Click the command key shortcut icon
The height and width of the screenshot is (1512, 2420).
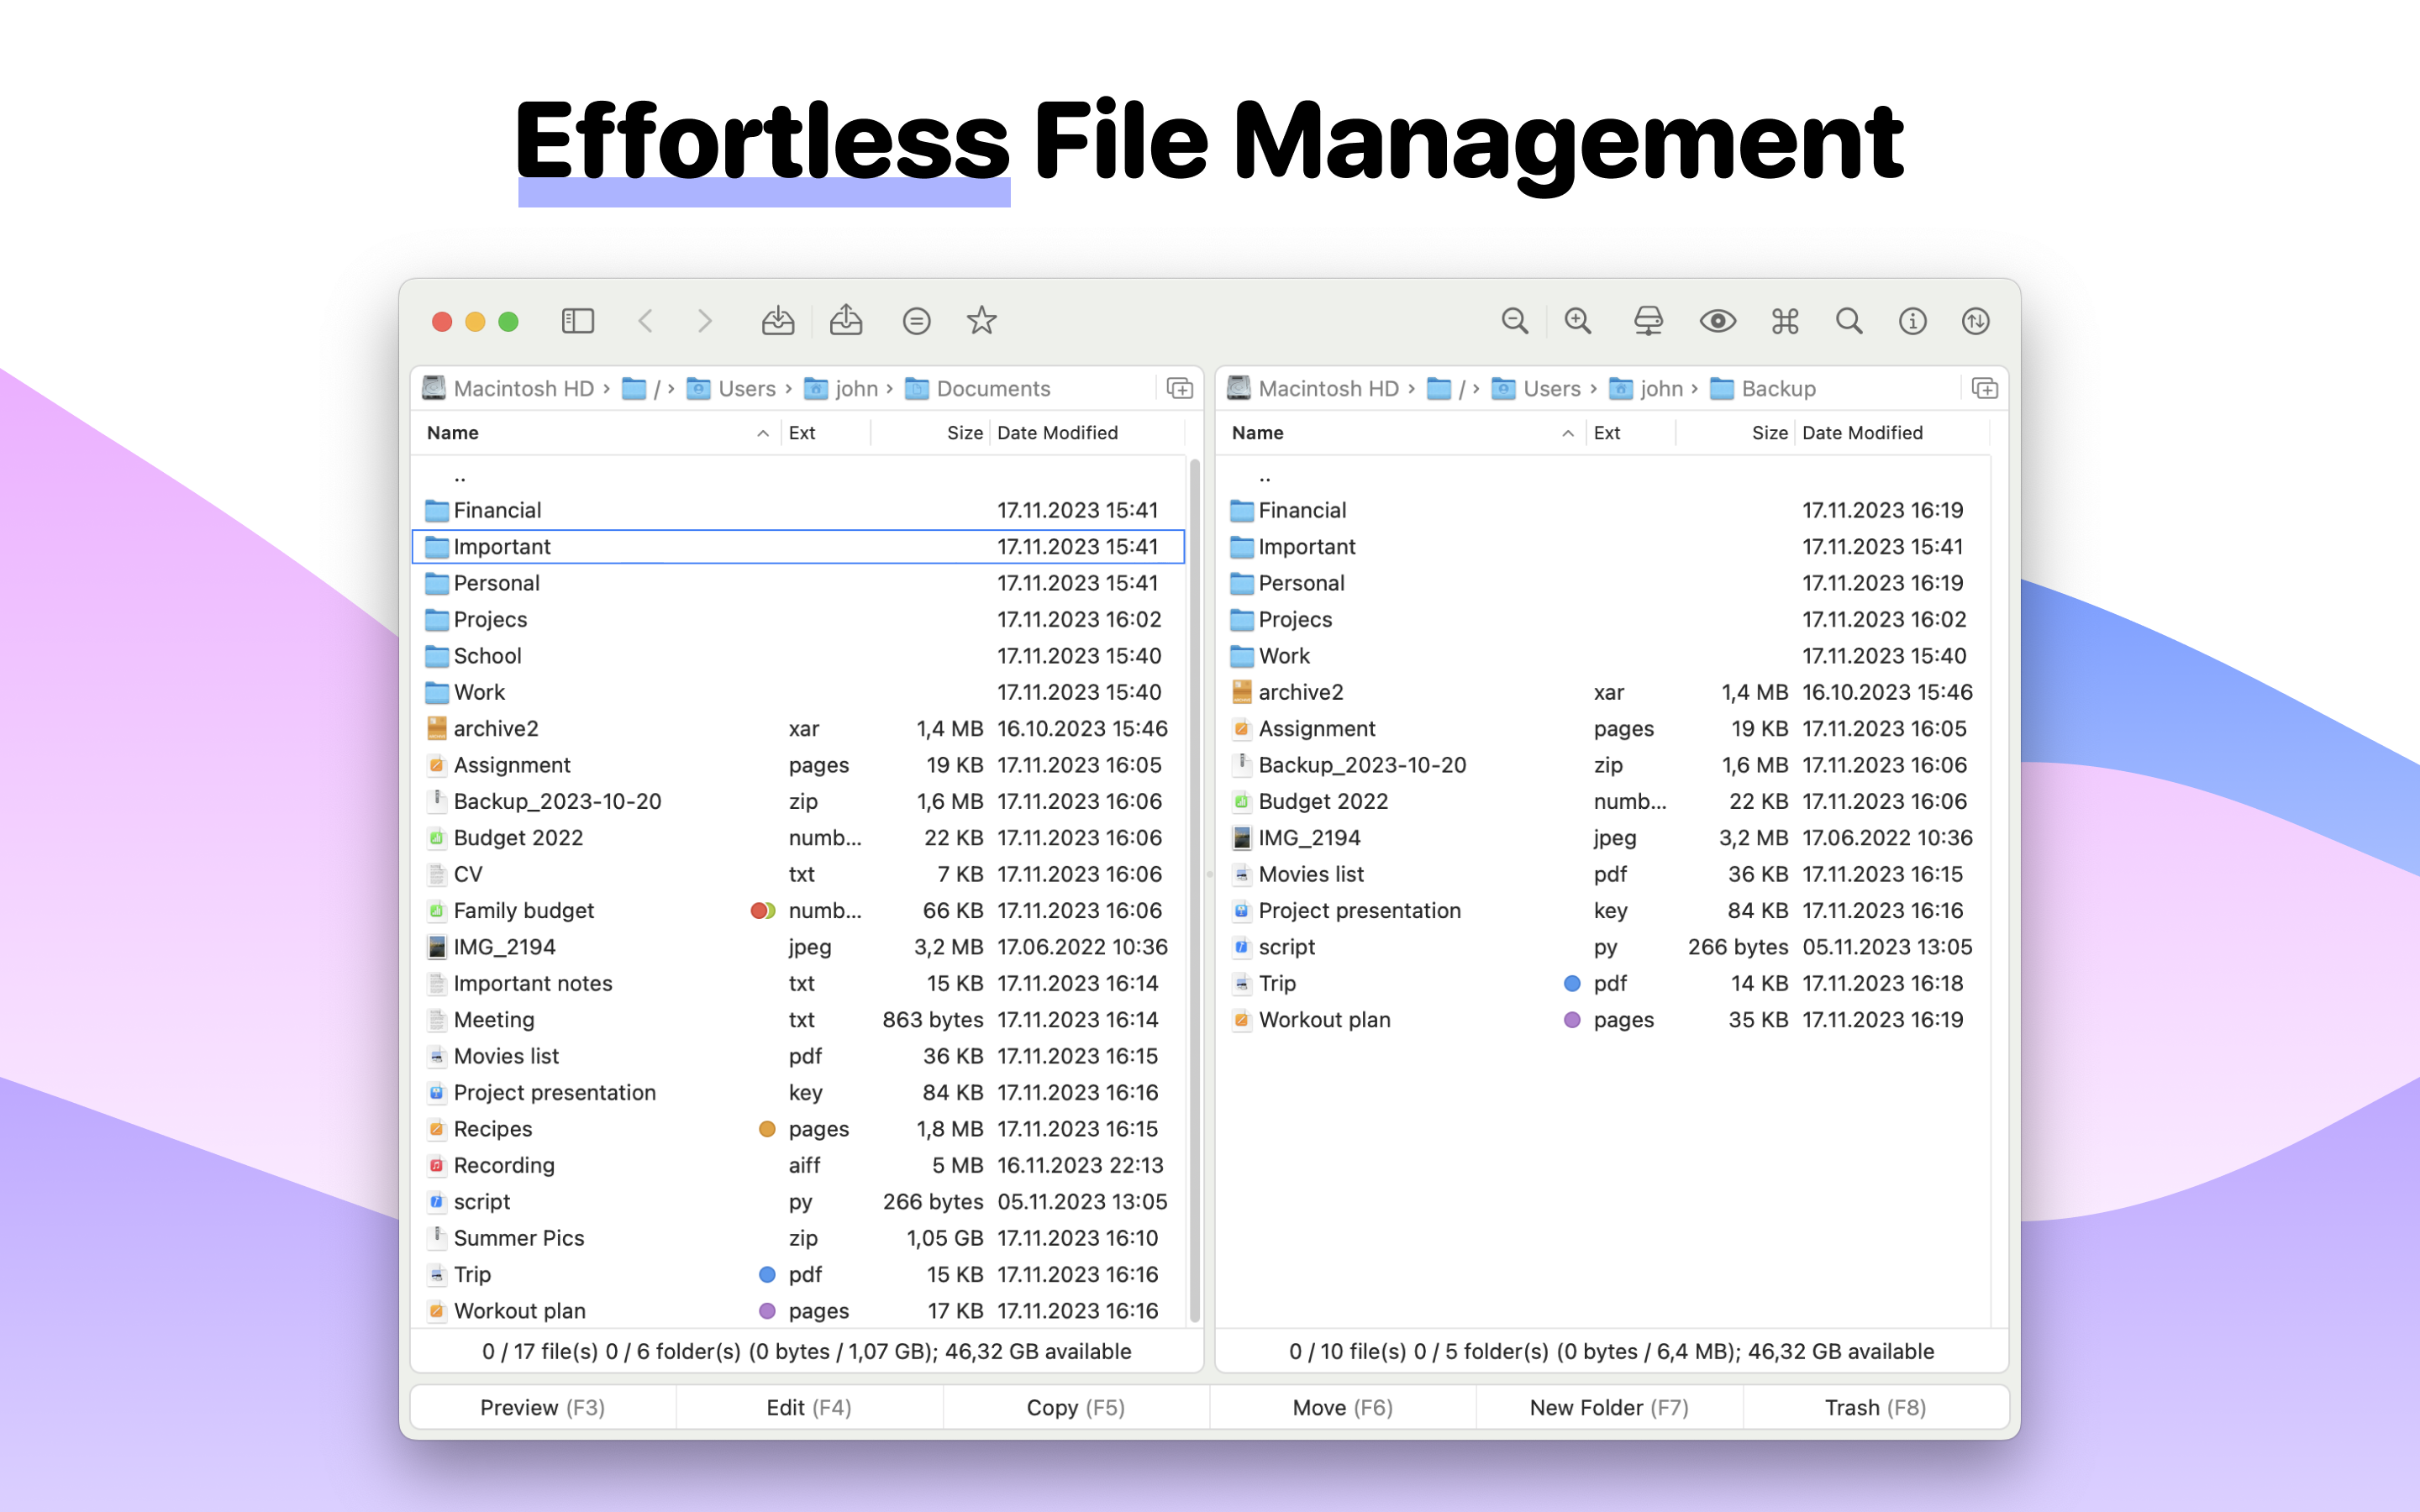click(x=1785, y=321)
